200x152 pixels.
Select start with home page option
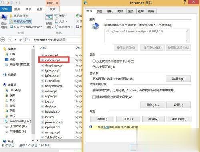click(x=104, y=67)
